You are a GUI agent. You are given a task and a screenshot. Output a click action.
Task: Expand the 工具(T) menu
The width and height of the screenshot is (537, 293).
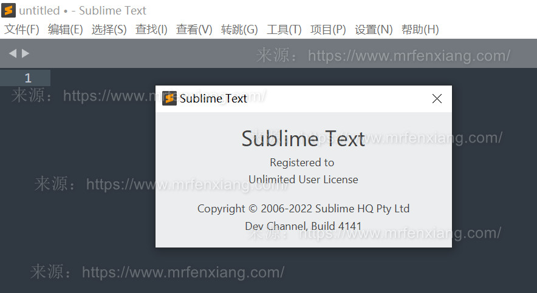click(x=284, y=29)
